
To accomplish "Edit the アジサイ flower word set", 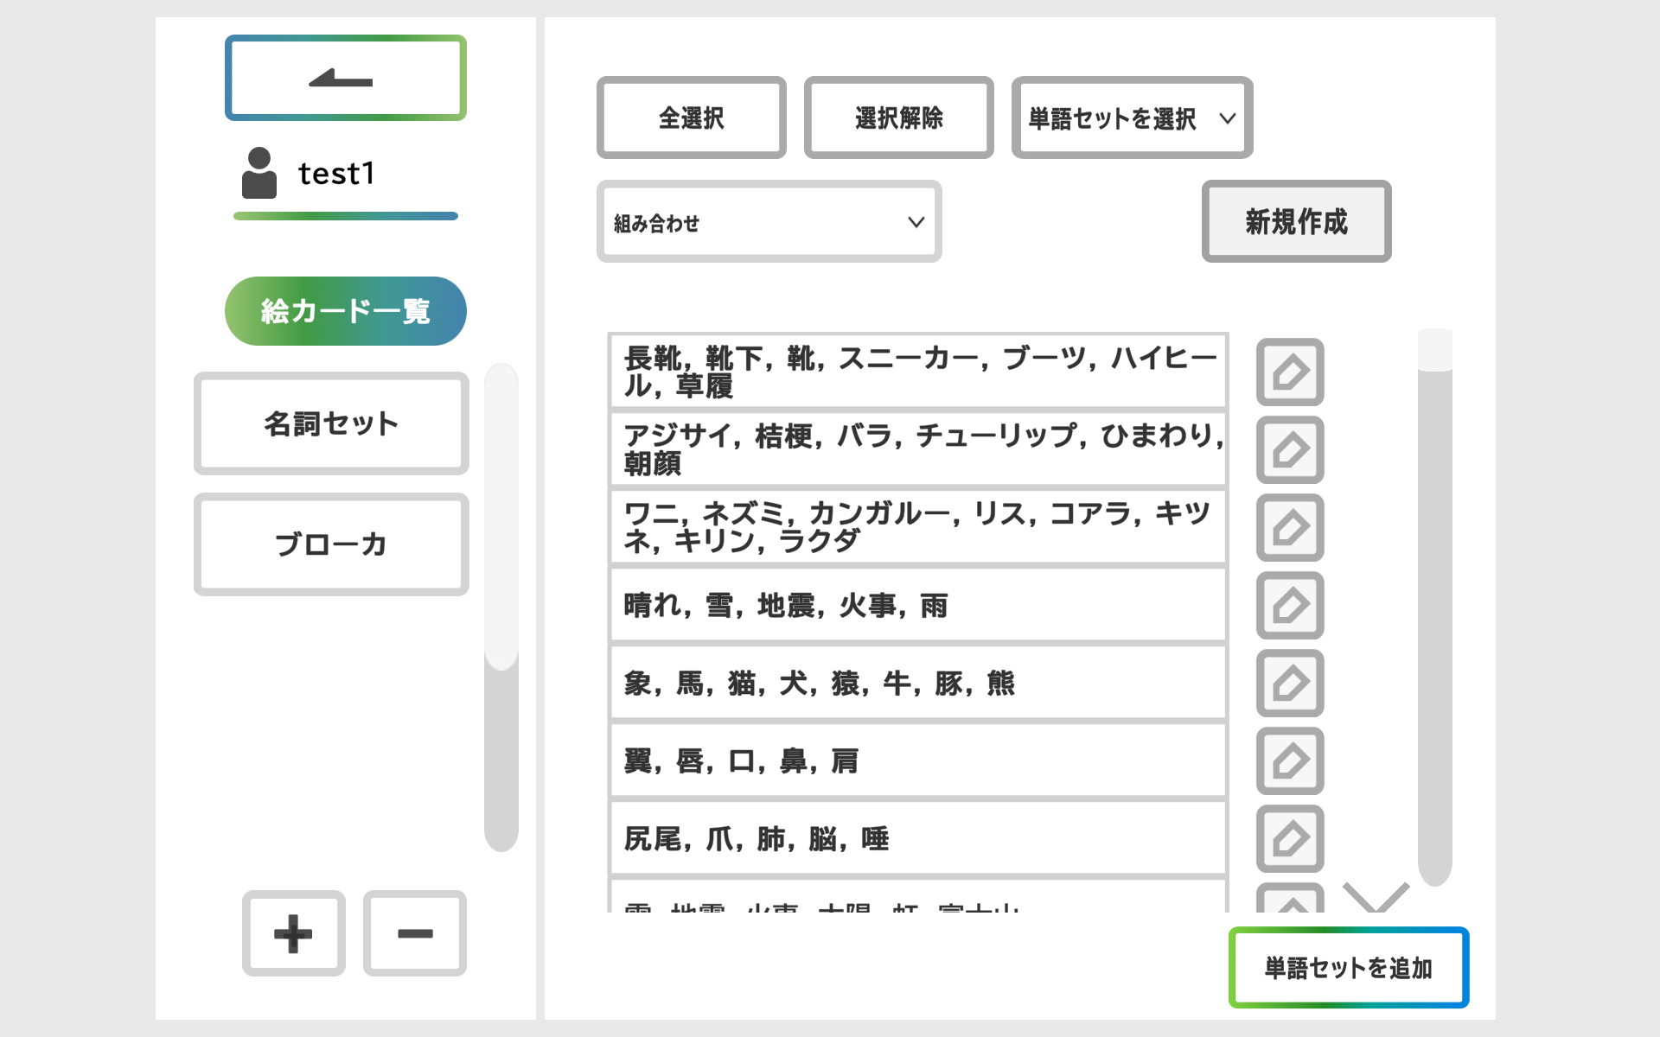I will point(1289,450).
